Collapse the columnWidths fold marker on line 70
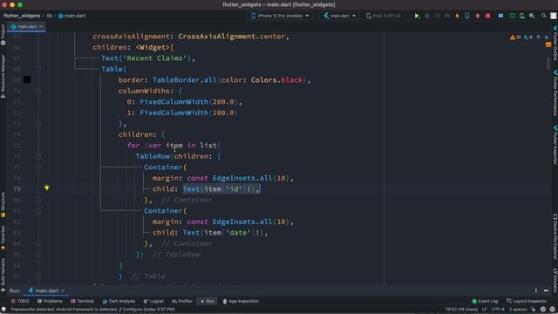558x314 pixels. coord(38,91)
